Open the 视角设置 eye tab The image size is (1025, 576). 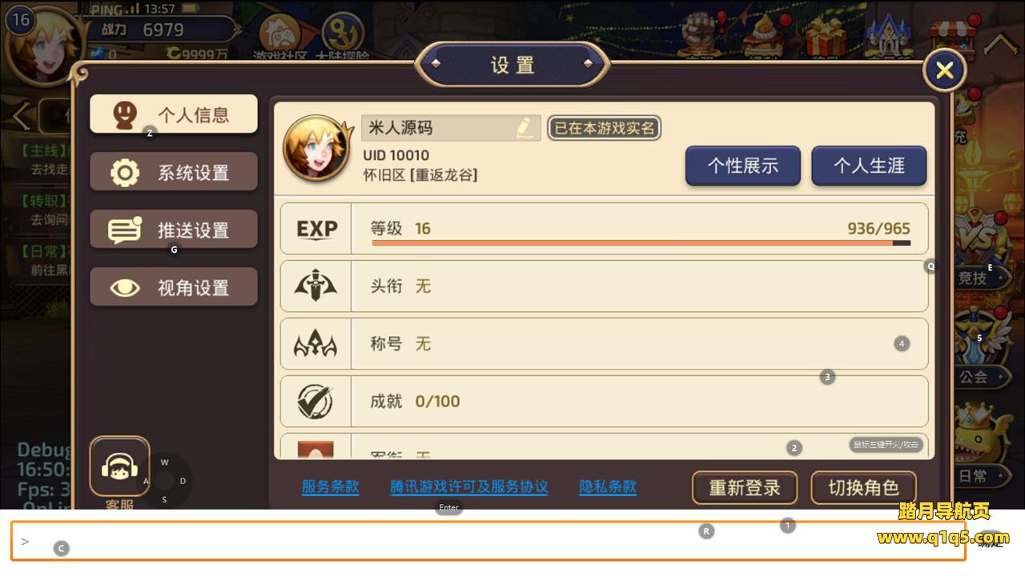click(x=174, y=287)
